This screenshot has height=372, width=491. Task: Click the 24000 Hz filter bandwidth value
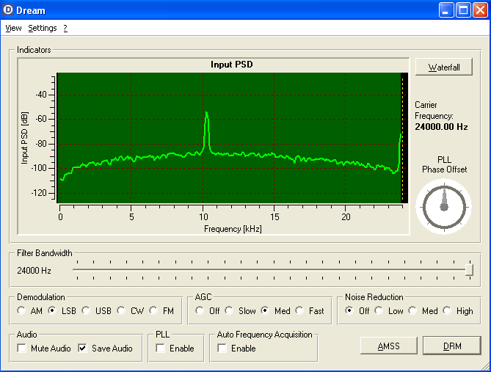point(34,271)
